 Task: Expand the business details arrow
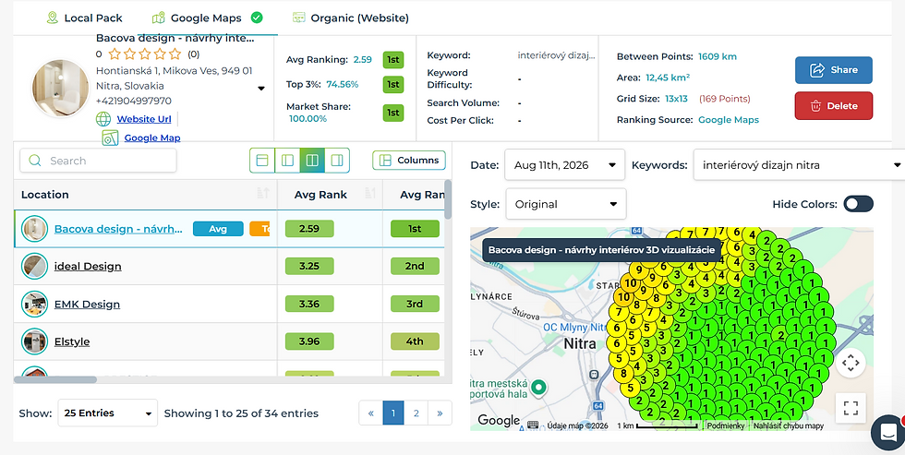tap(260, 89)
